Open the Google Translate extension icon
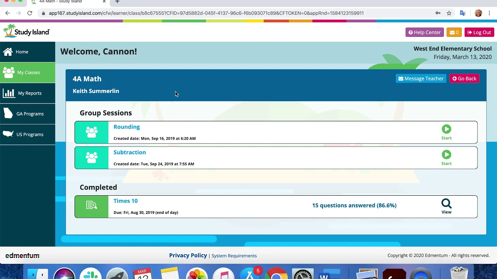497x279 pixels. pos(462,13)
